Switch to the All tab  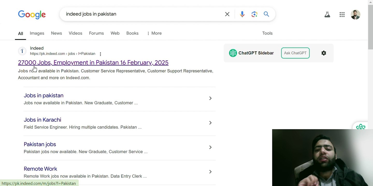tap(20, 33)
